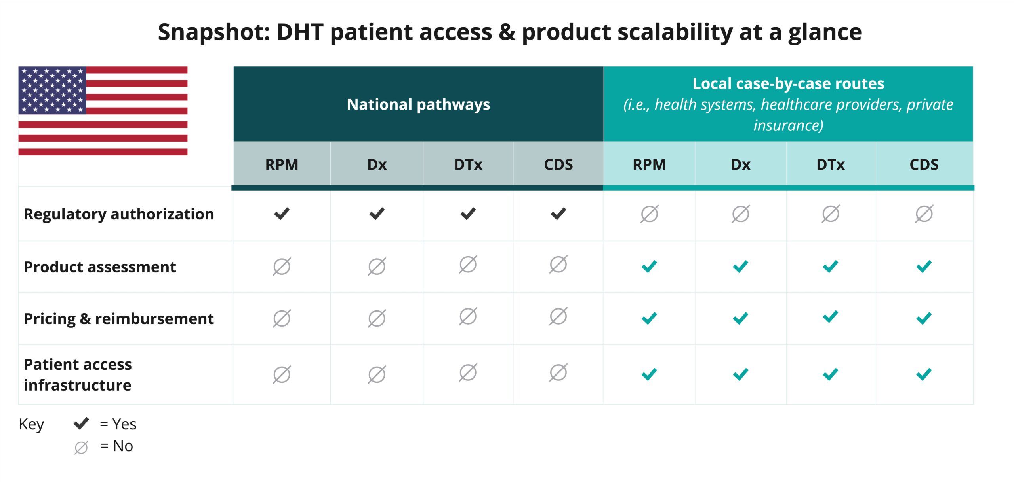The image size is (1014, 482).
Task: Click the National pathways header
Action: tap(418, 104)
